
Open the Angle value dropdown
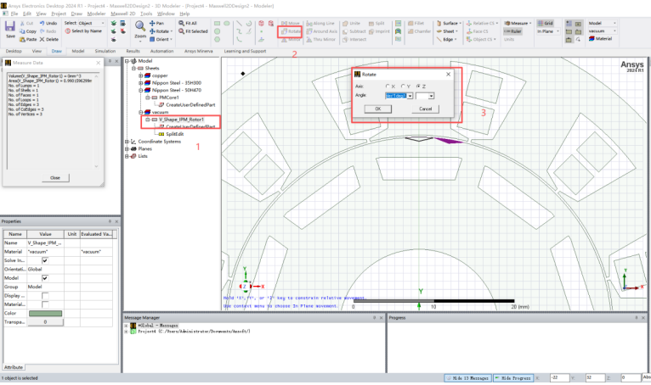[x=410, y=96]
